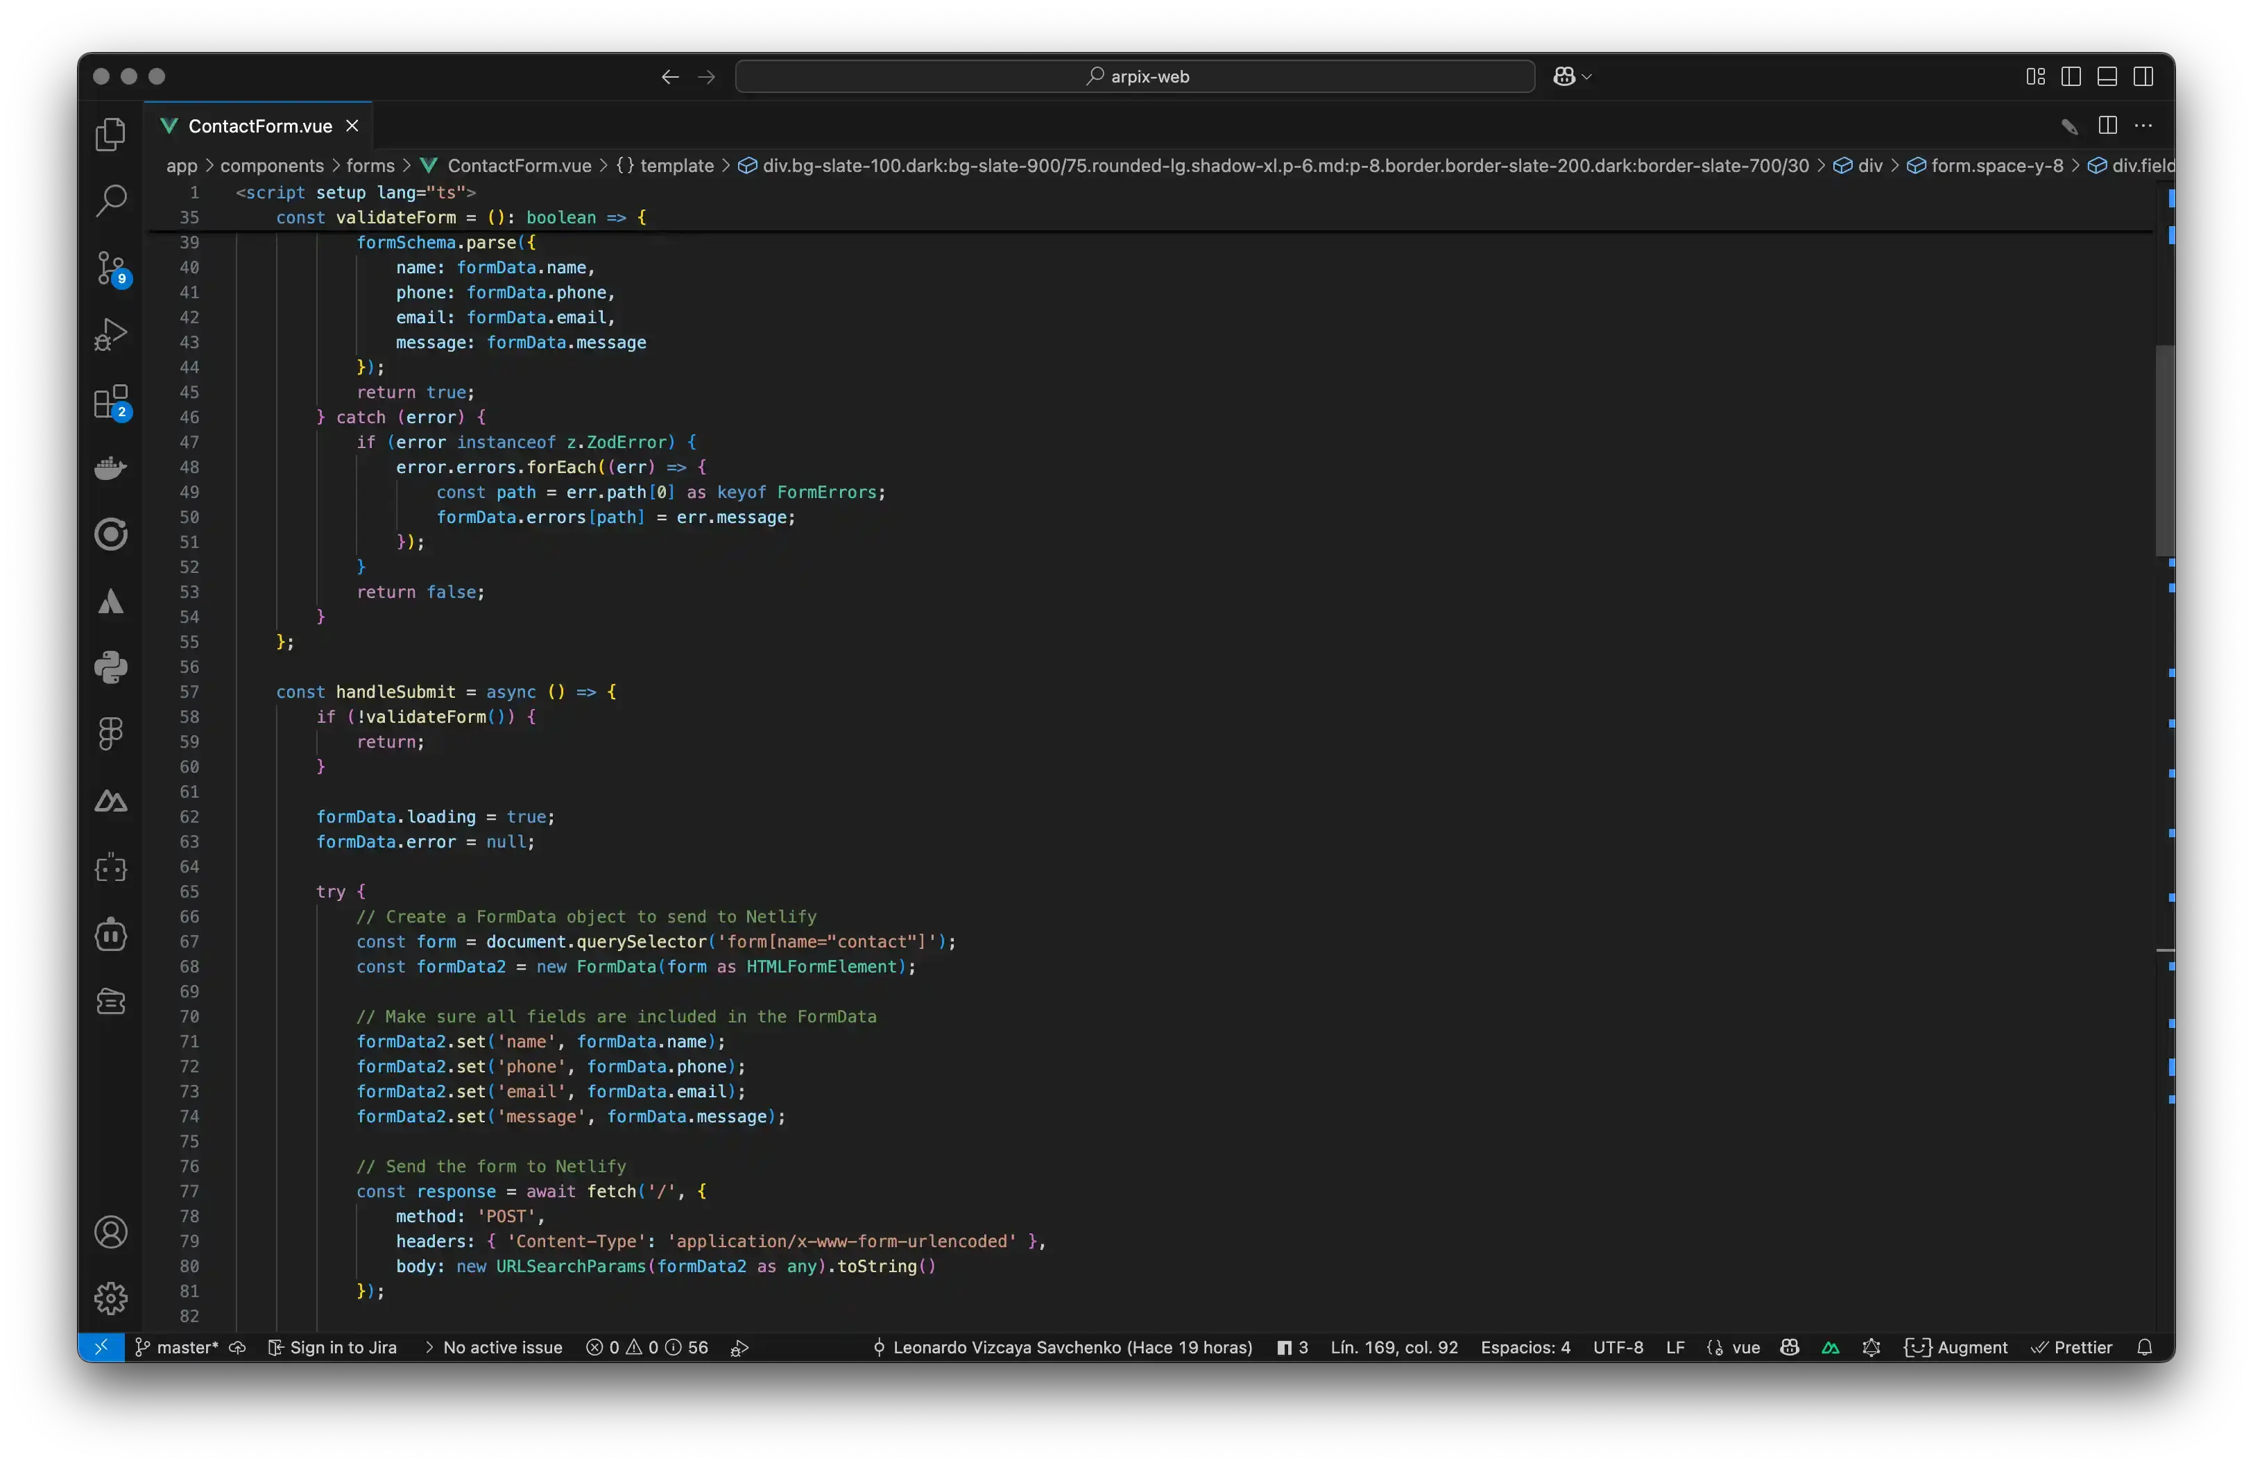Viewport: 2253px width, 1465px height.
Task: Click the master* branch in the status bar
Action: coord(177,1348)
